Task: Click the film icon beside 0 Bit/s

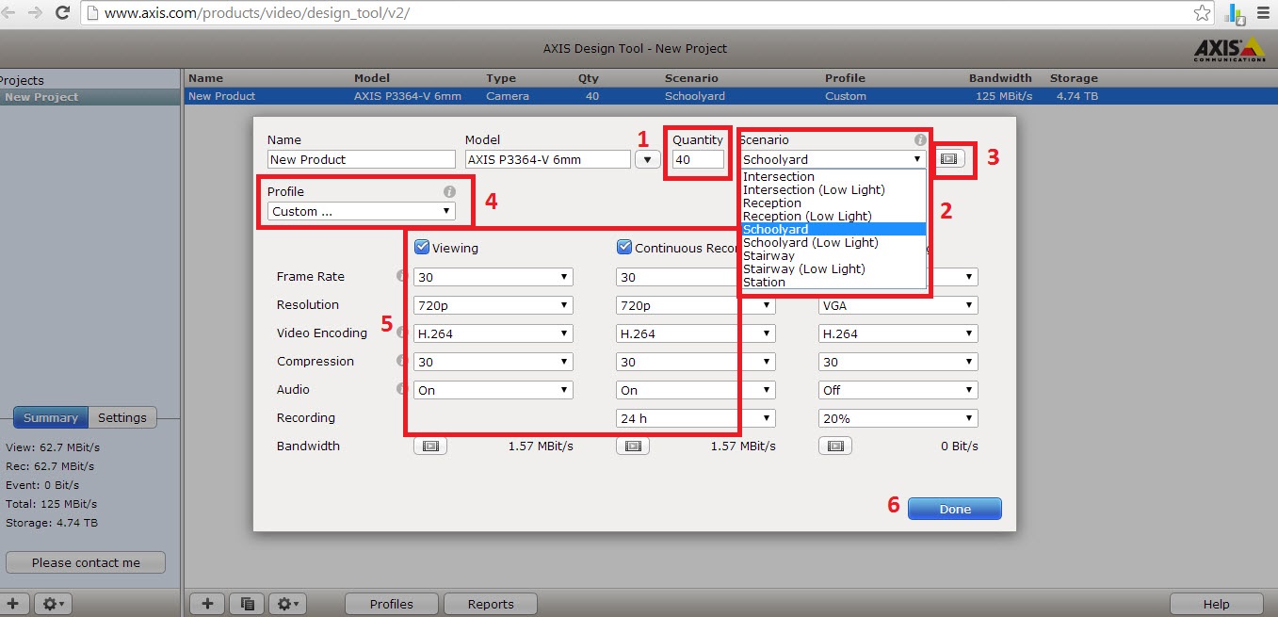Action: tap(835, 446)
